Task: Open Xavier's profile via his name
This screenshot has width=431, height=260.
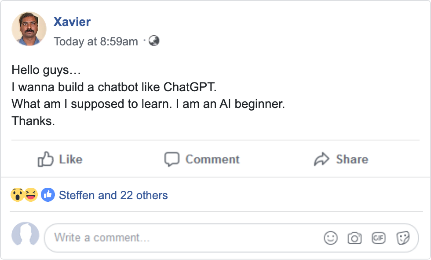Action: [x=72, y=22]
